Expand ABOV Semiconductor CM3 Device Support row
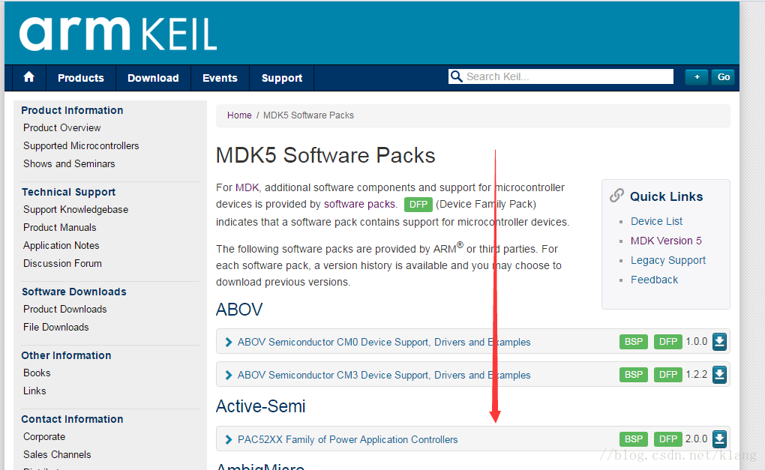The height and width of the screenshot is (470, 765). coord(228,375)
